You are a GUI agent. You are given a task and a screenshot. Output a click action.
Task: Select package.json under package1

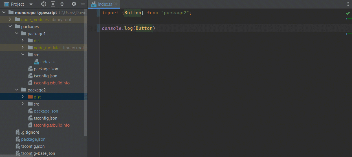coord(46,69)
